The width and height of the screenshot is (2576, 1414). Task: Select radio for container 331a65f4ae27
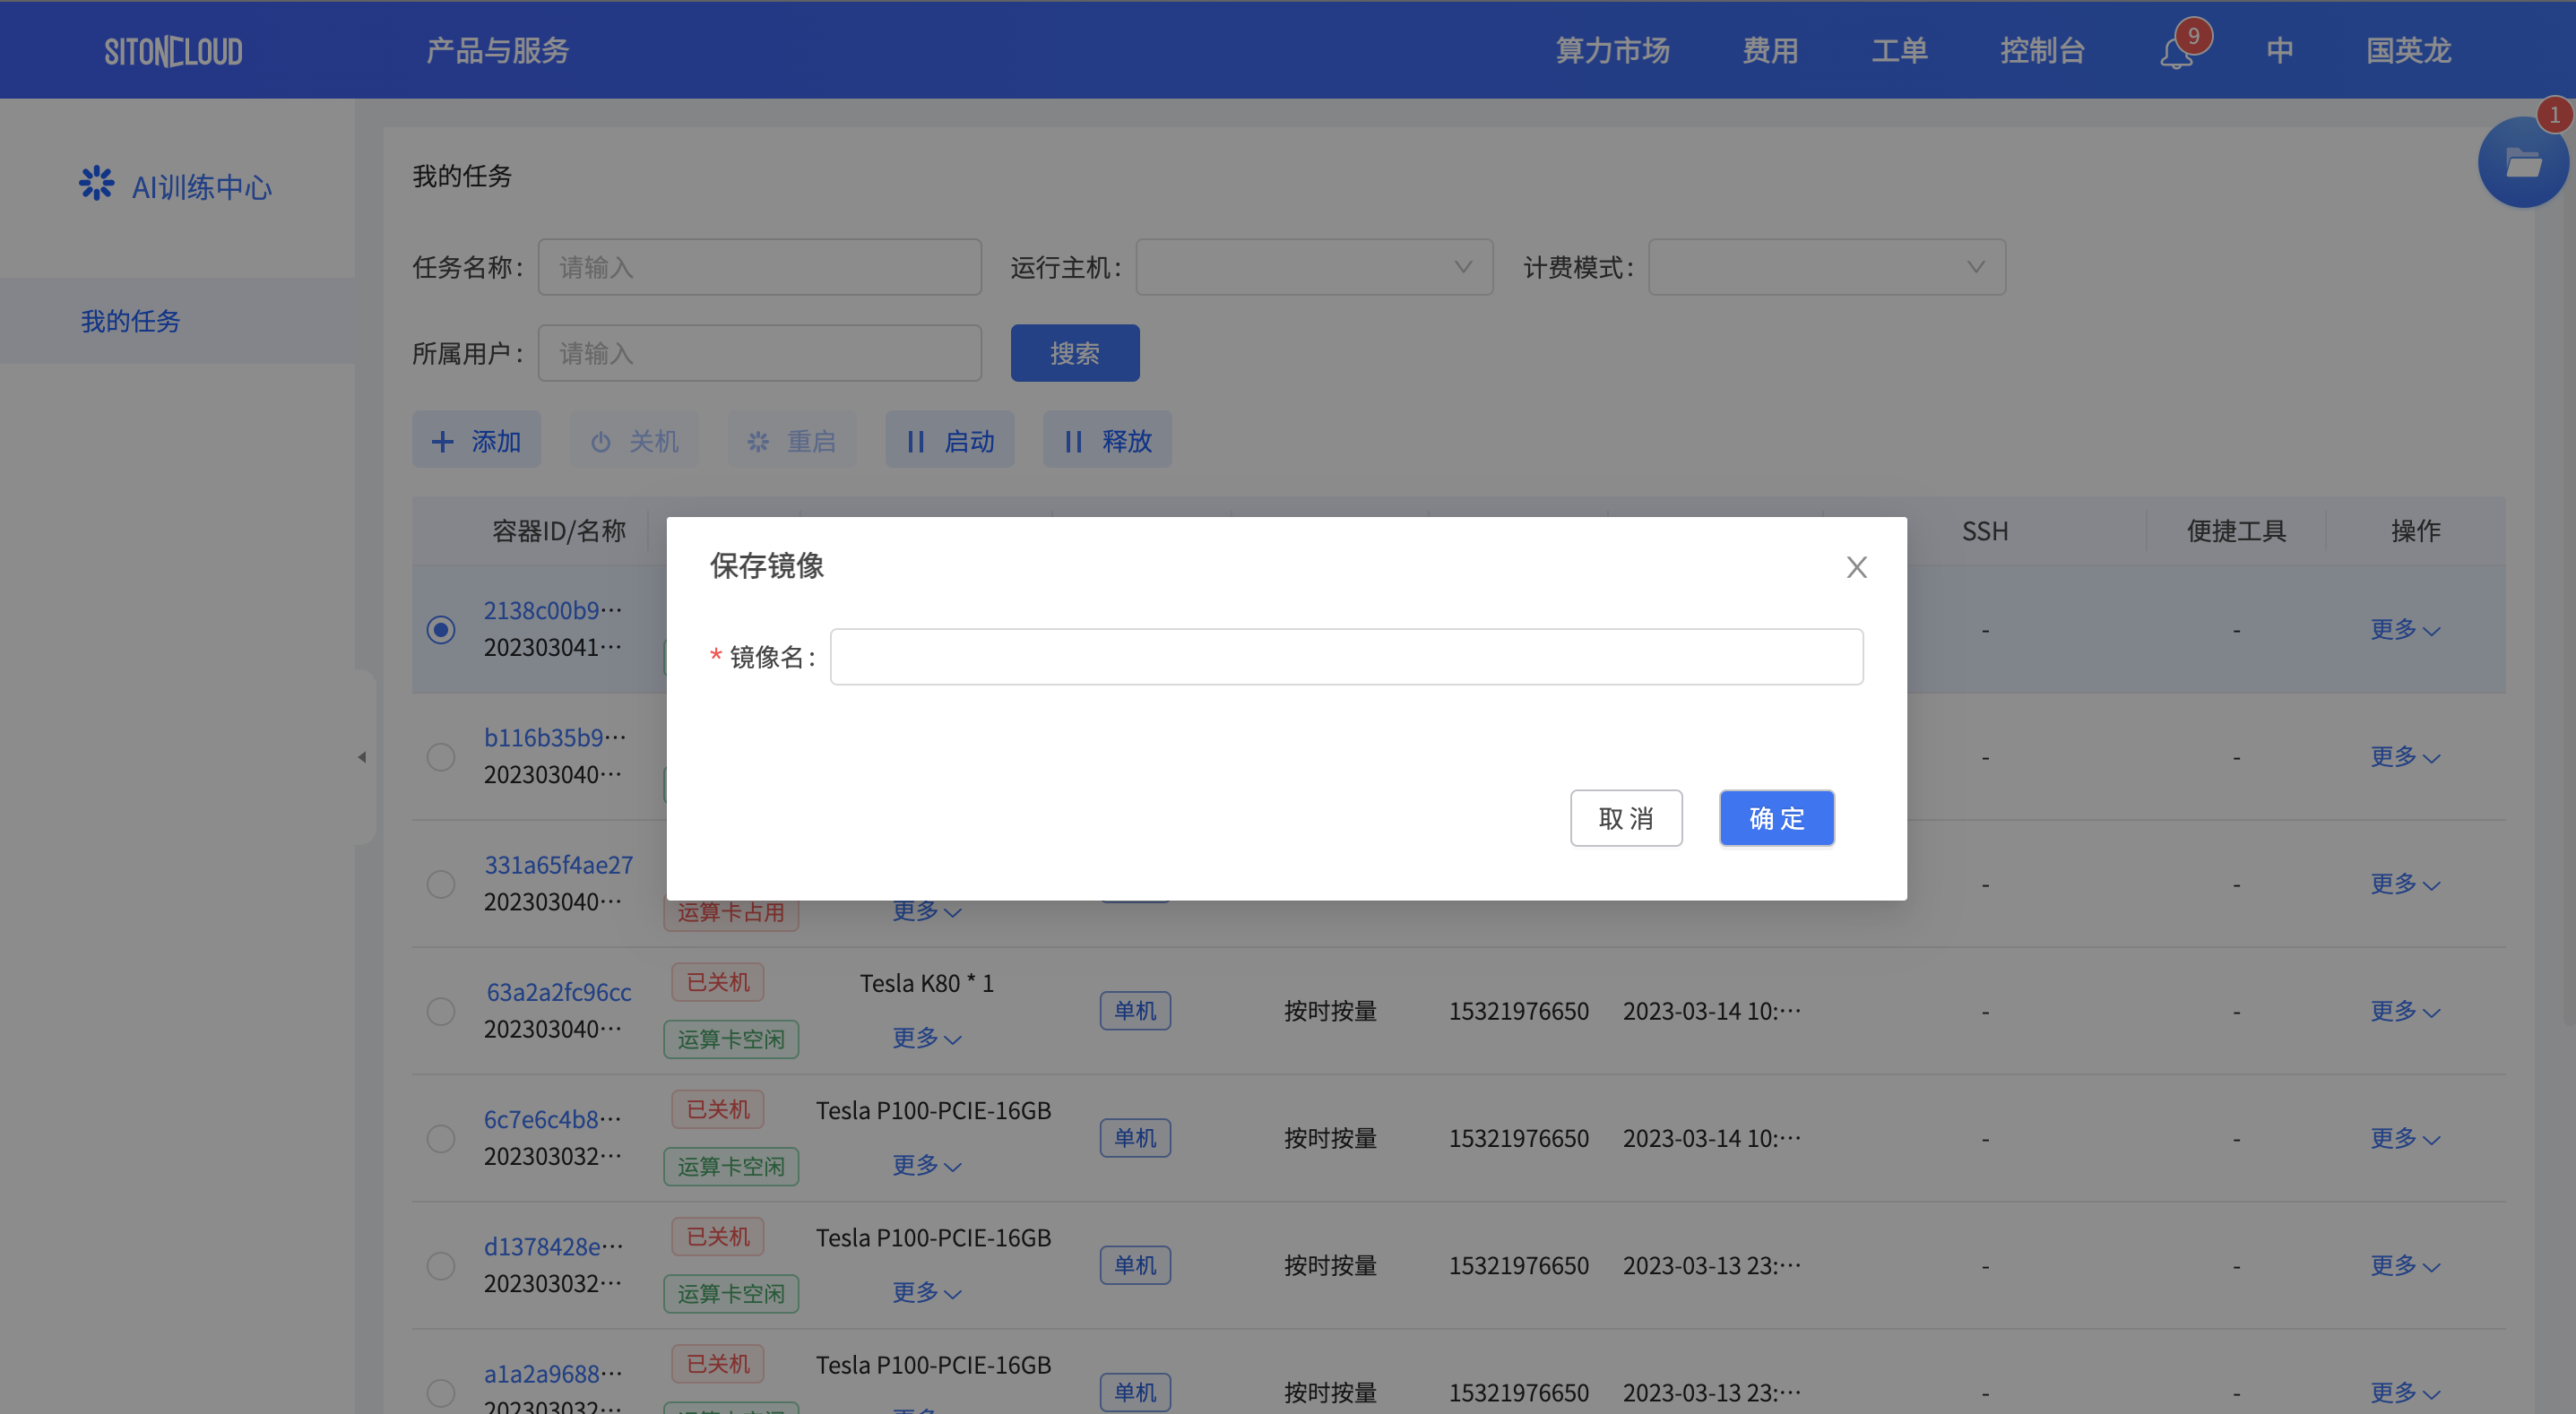pyautogui.click(x=440, y=884)
